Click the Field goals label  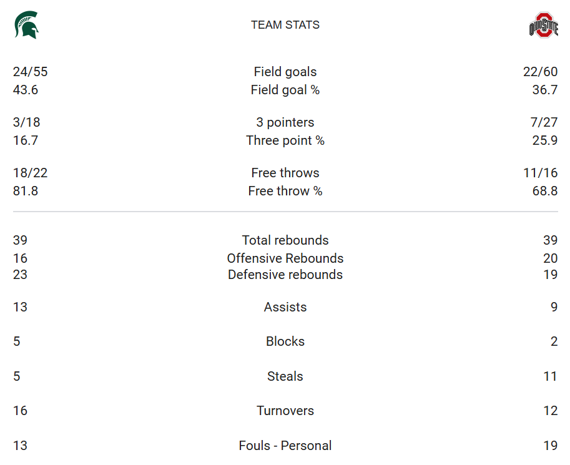pyautogui.click(x=285, y=72)
